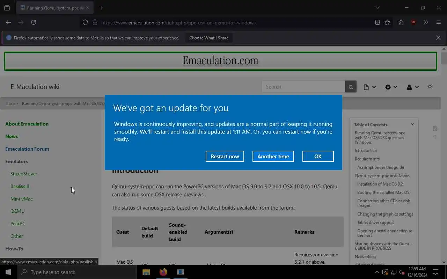Toggle reader view icon
The image size is (447, 279).
point(378,22)
